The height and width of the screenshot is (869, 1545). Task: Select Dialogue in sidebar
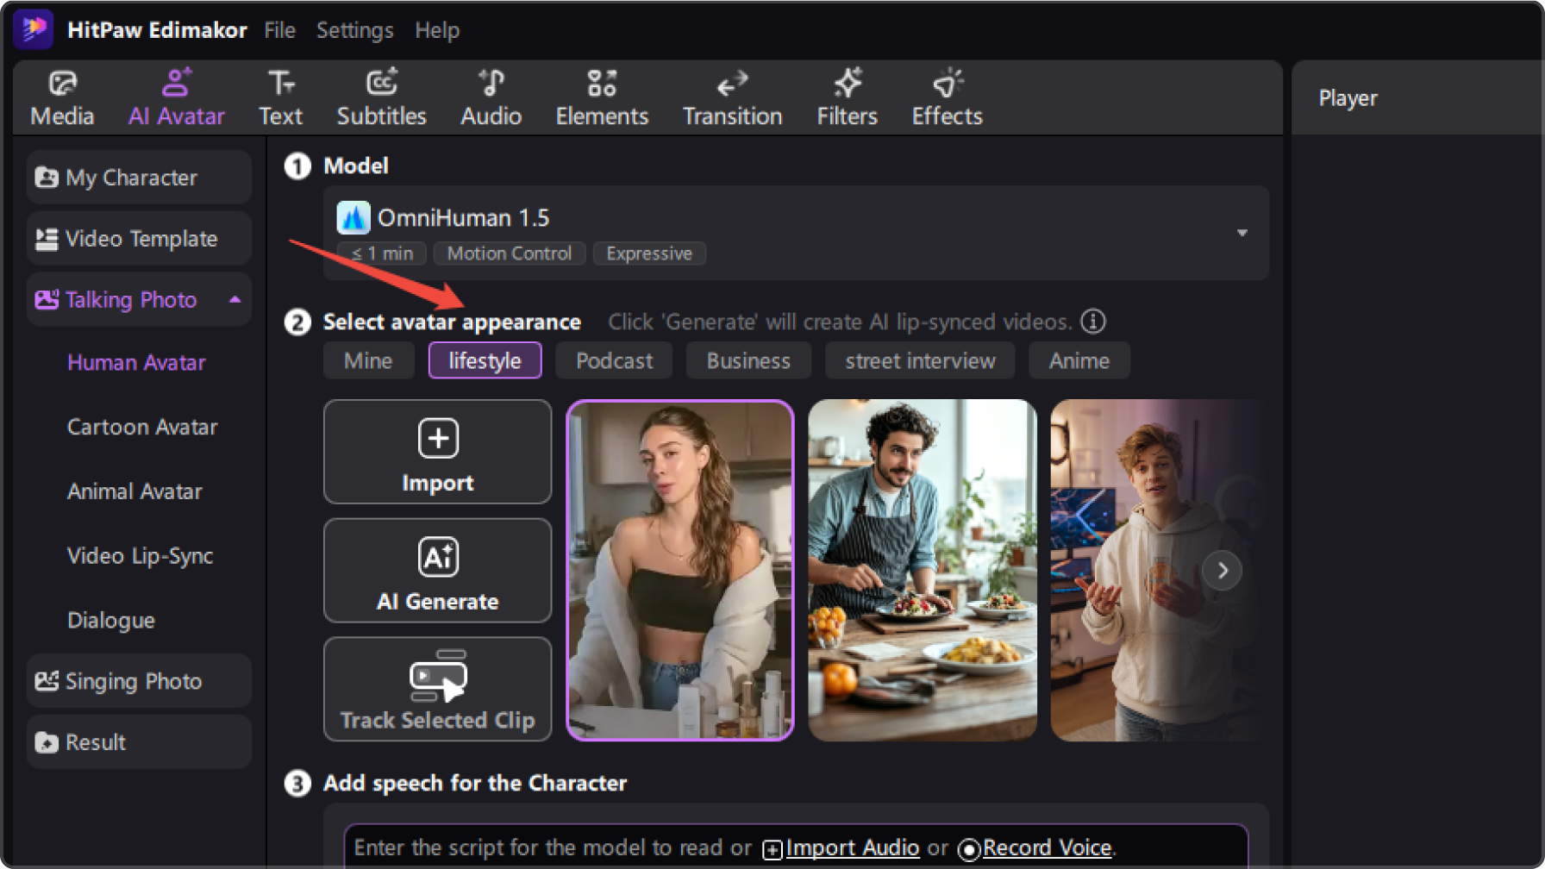pos(111,621)
